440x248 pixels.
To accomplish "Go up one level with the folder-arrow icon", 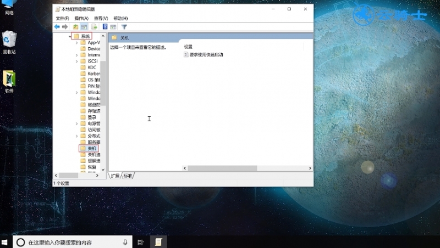I will 75,27.
